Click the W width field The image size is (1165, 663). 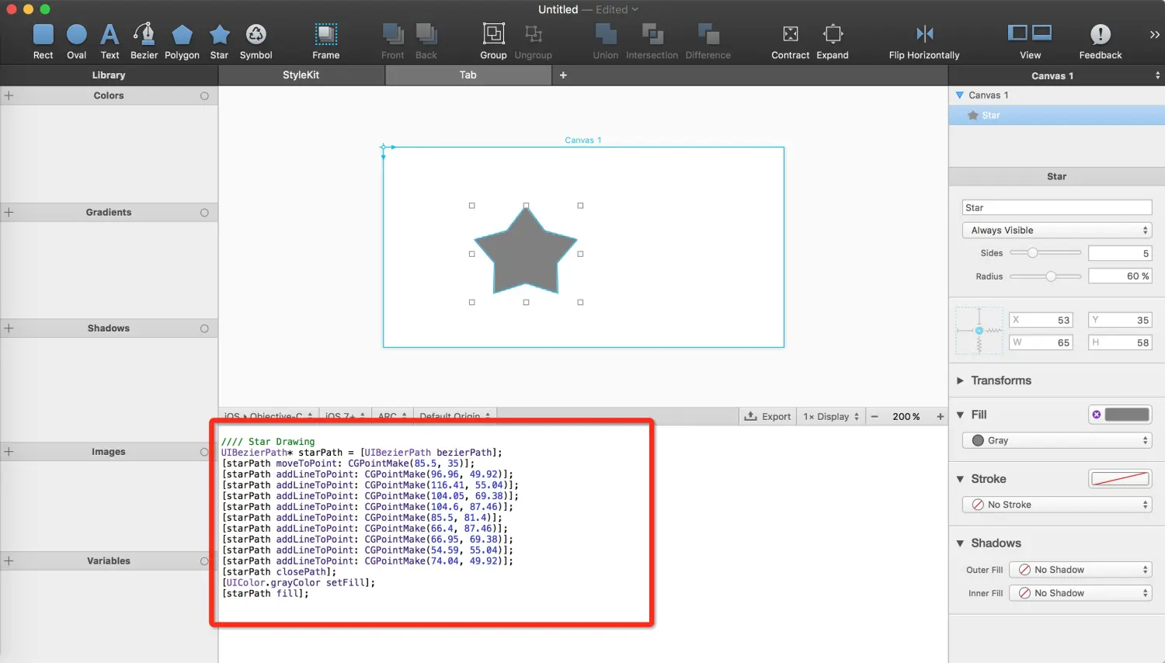(1041, 342)
